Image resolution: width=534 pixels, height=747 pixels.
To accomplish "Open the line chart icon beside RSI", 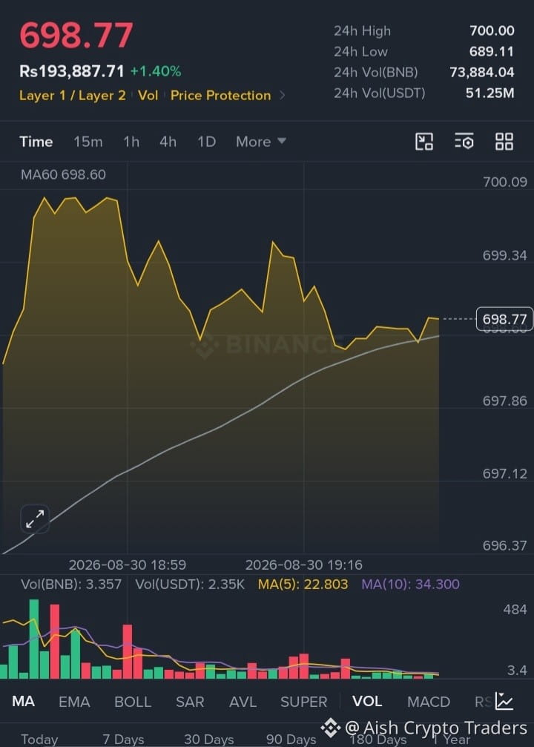I will click(504, 701).
